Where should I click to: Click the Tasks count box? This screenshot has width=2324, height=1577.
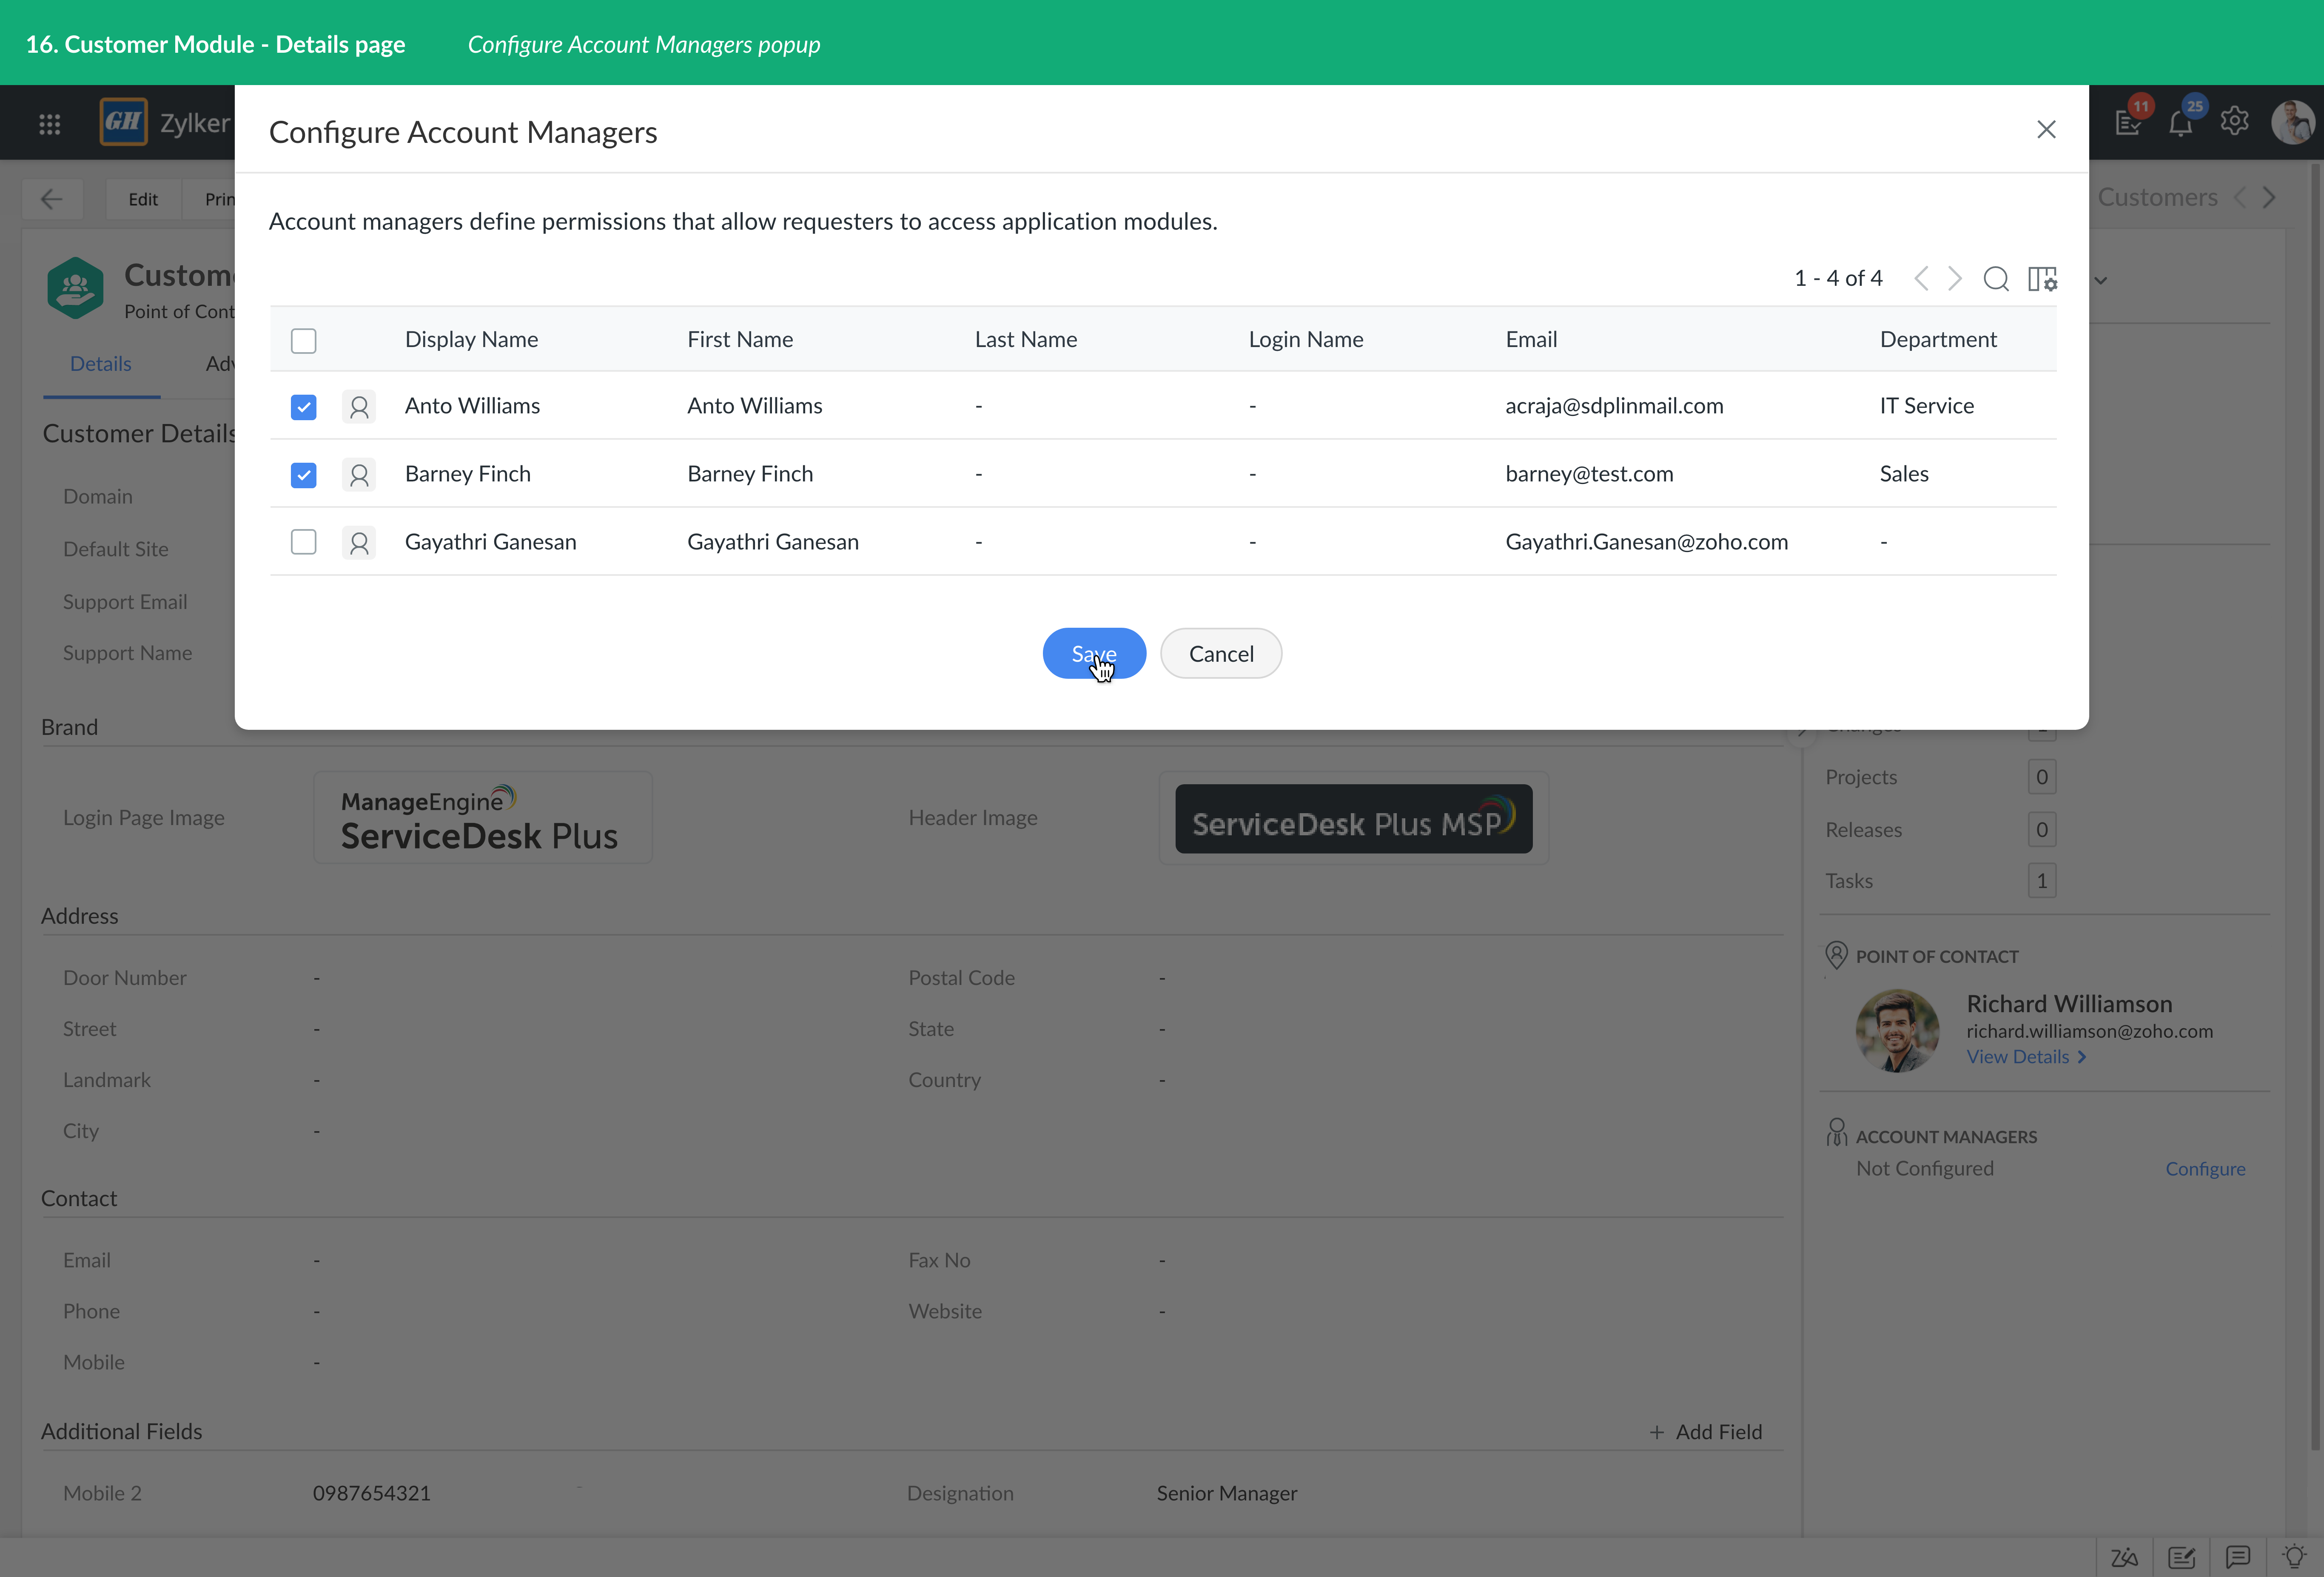pyautogui.click(x=2041, y=880)
